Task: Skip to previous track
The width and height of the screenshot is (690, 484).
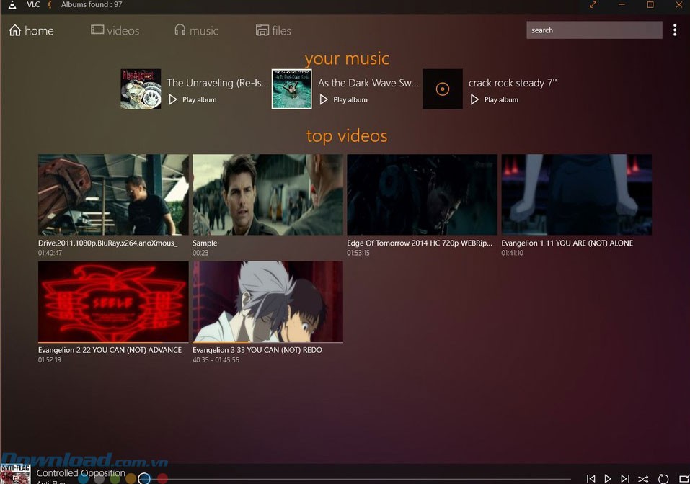Action: [x=591, y=478]
